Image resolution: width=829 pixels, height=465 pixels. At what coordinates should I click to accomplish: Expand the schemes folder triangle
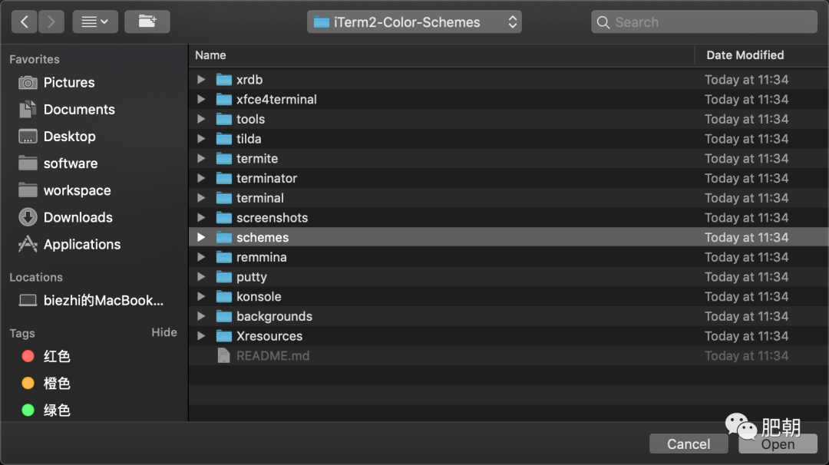click(x=201, y=237)
